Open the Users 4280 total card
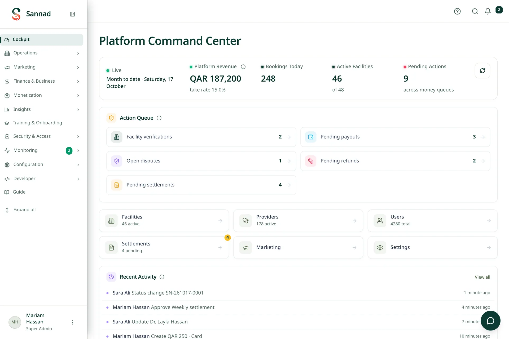The height and width of the screenshot is (339, 509). 432,221
